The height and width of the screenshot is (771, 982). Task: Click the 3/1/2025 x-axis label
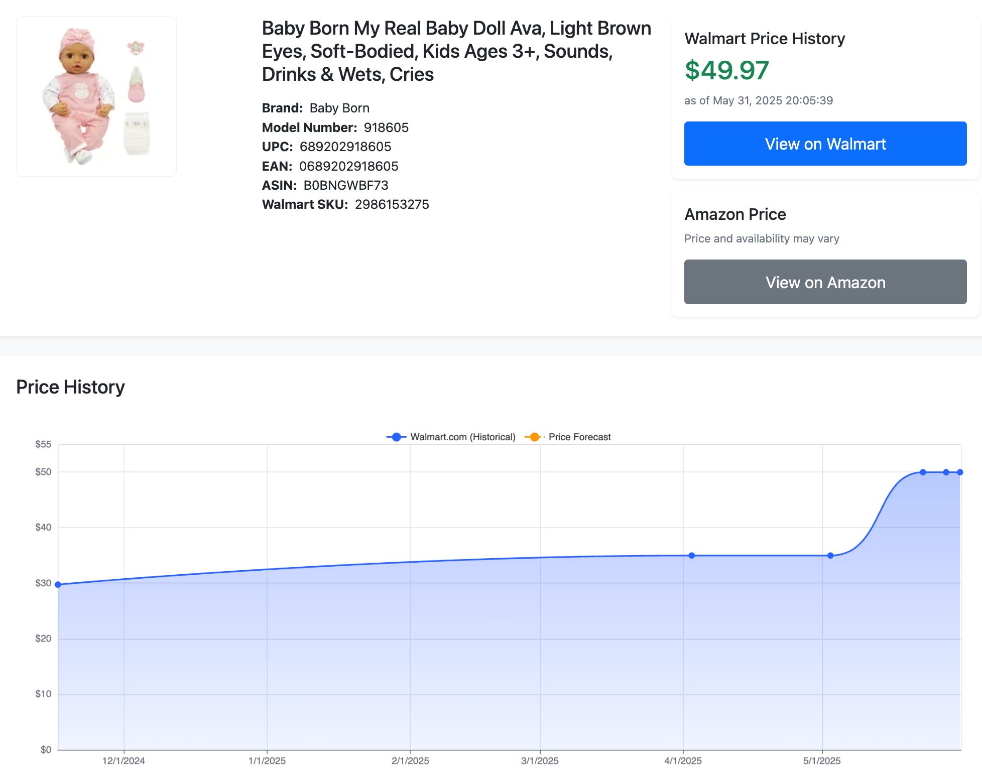(x=540, y=760)
